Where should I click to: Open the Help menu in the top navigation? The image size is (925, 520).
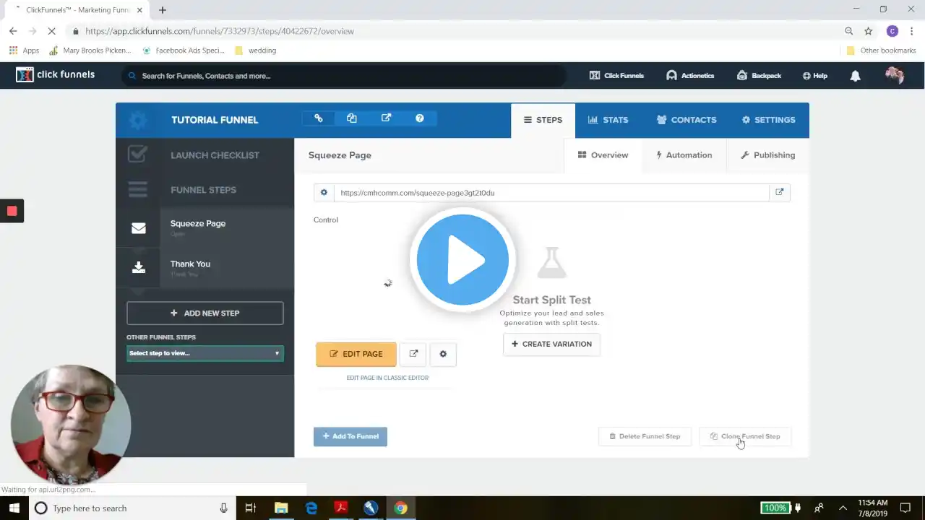814,76
